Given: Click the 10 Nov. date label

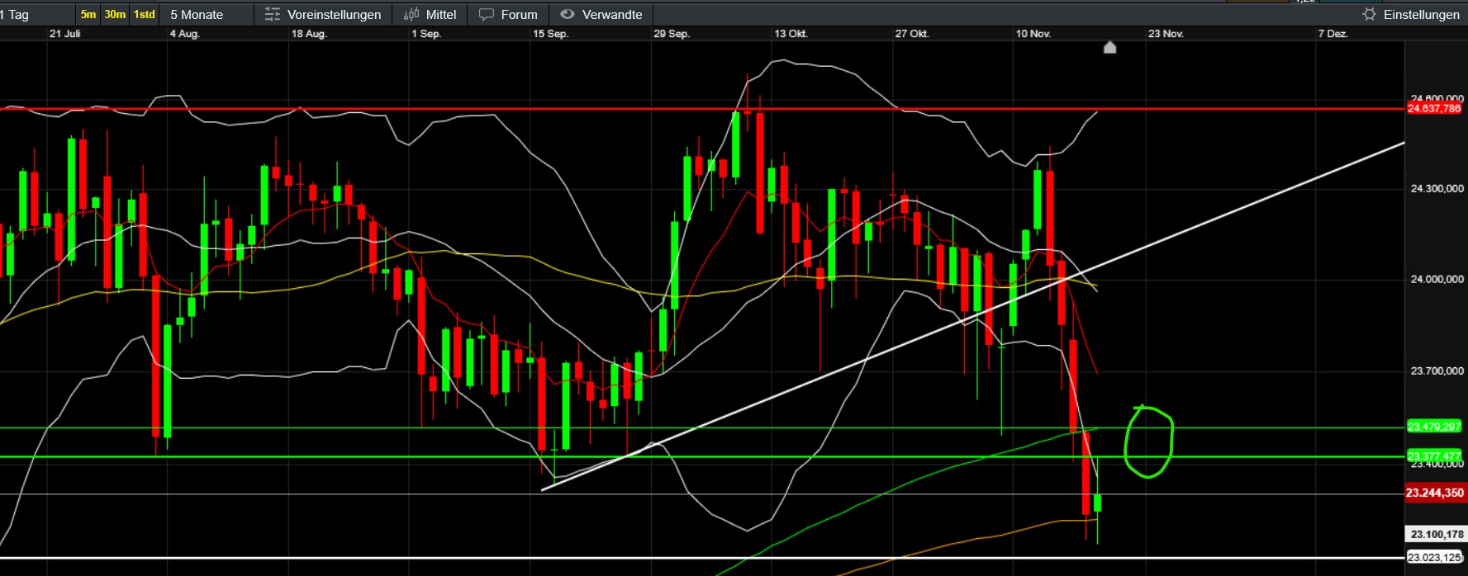Looking at the screenshot, I should tap(1033, 34).
